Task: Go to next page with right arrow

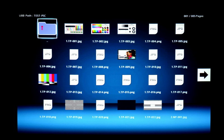Action: tap(204, 75)
